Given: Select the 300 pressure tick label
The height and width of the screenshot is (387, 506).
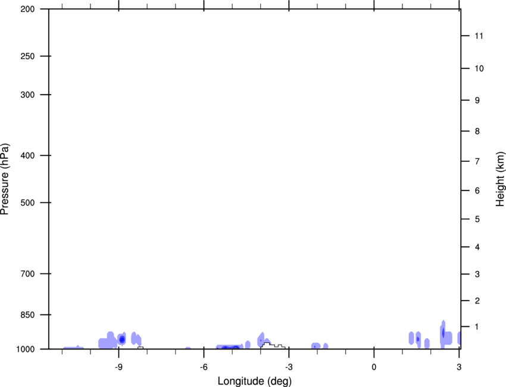Looking at the screenshot, I should [27, 95].
